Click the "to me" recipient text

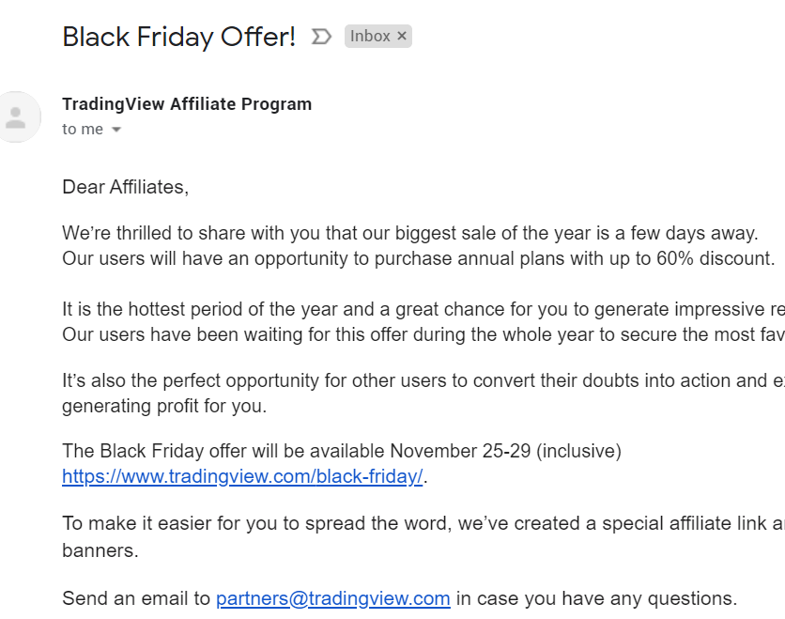(x=83, y=130)
